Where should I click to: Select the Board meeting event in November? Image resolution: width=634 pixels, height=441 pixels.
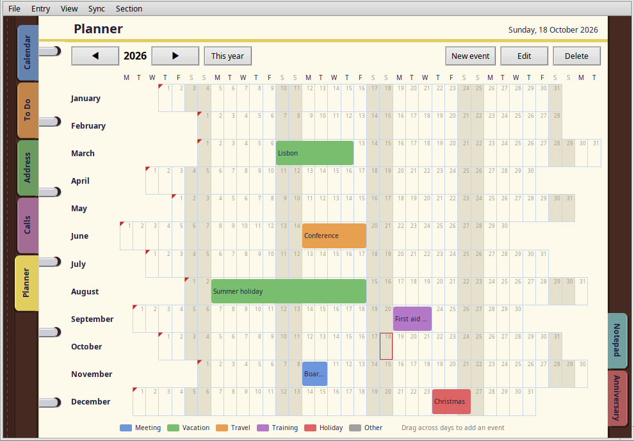click(x=314, y=374)
